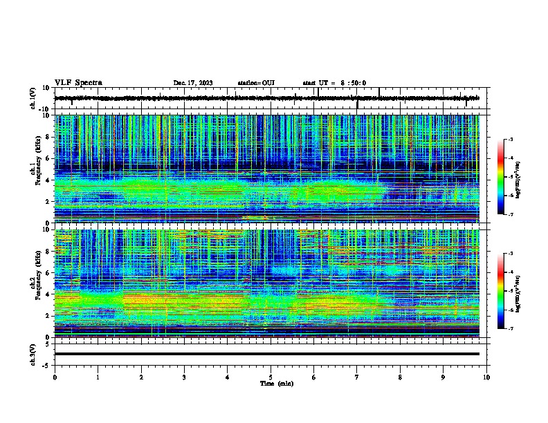Viewport: 548px width, 423px height.
Task: Select the "start UT = 8 : 50: 0" text
Action: (x=334, y=83)
